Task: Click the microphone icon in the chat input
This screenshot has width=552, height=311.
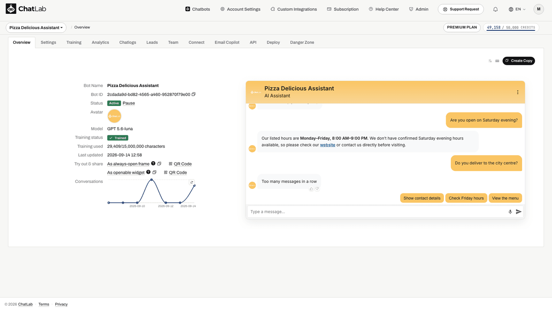Action: tap(510, 212)
